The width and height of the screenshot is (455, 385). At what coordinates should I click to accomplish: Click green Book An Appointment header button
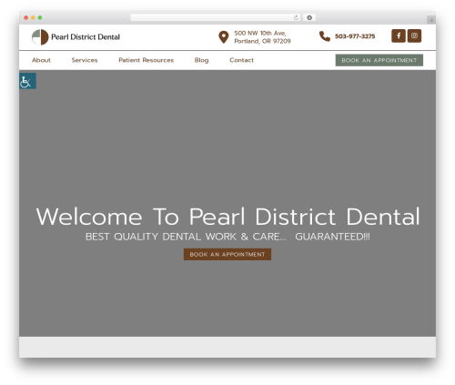(x=379, y=60)
